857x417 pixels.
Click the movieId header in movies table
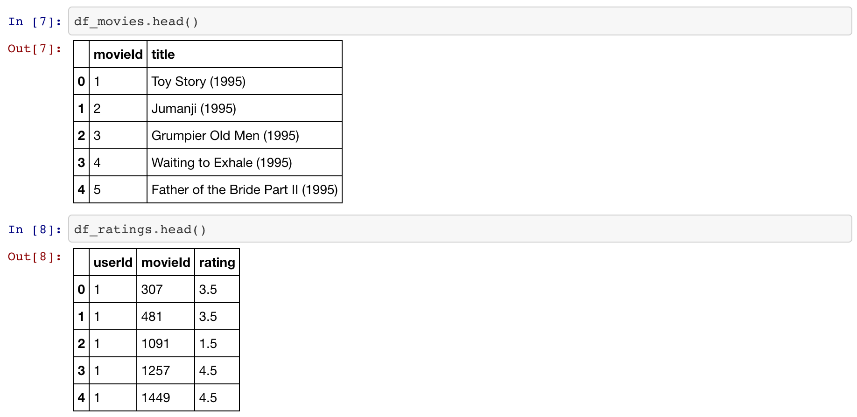pyautogui.click(x=118, y=55)
